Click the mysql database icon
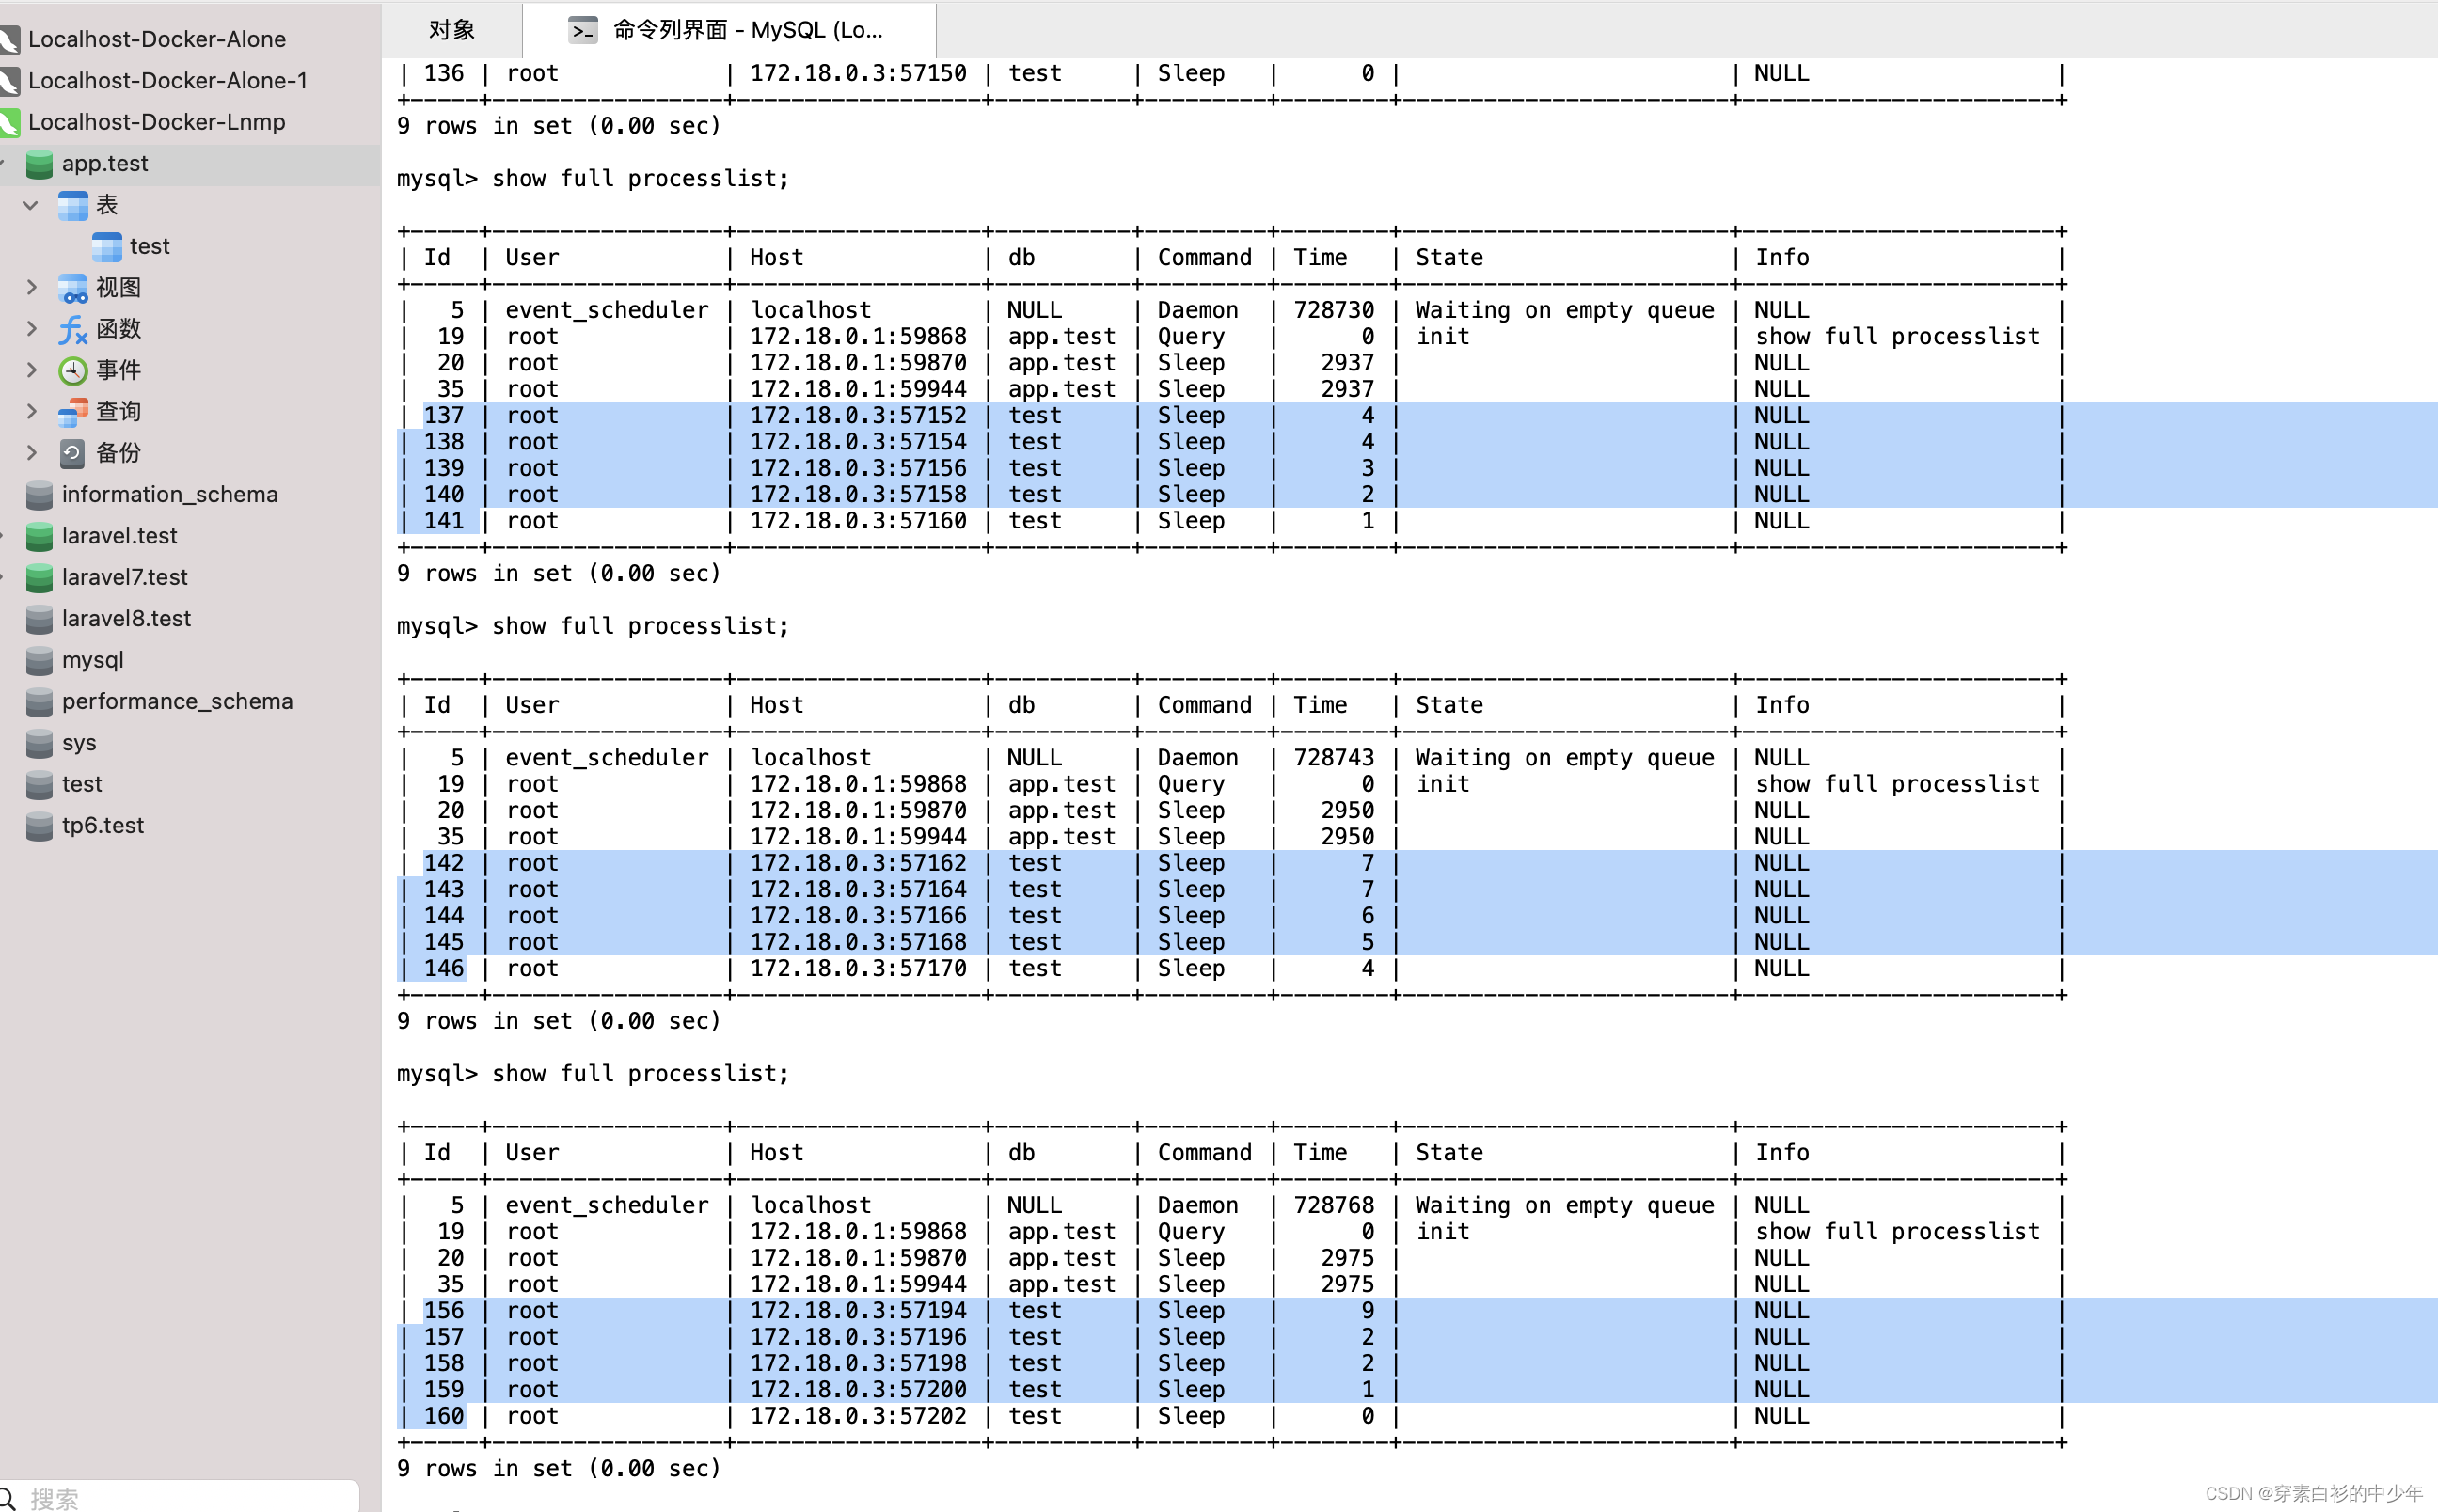The image size is (2438, 1512). tap(39, 660)
